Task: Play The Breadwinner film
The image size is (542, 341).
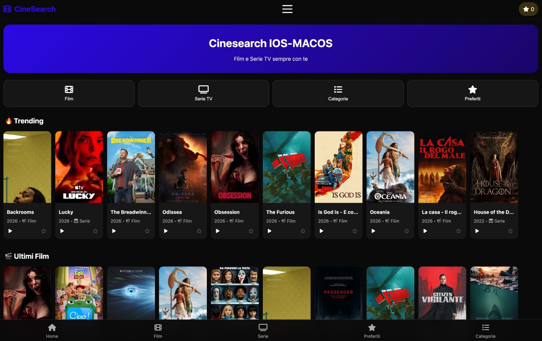Action: point(114,231)
